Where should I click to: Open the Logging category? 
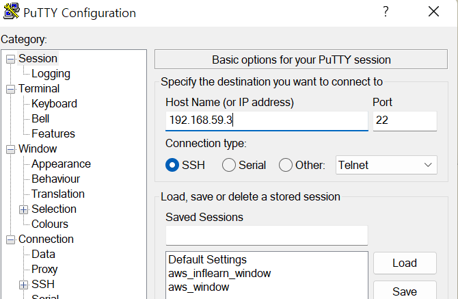pyautogui.click(x=51, y=74)
